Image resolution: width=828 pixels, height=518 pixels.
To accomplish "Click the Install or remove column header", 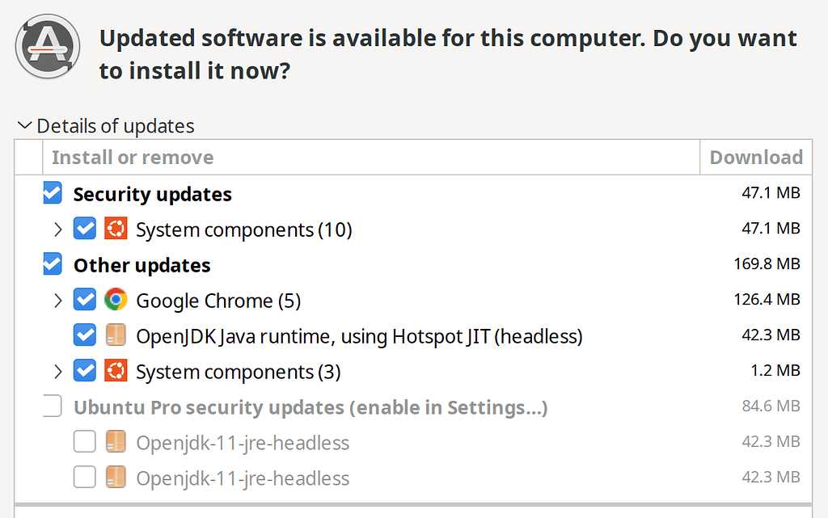I will 133,158.
